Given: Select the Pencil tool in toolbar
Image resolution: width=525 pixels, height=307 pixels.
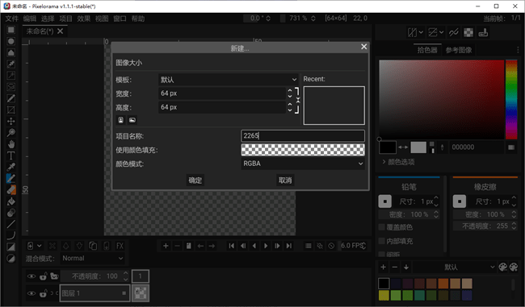Looking at the screenshot, I should coord(10,178).
